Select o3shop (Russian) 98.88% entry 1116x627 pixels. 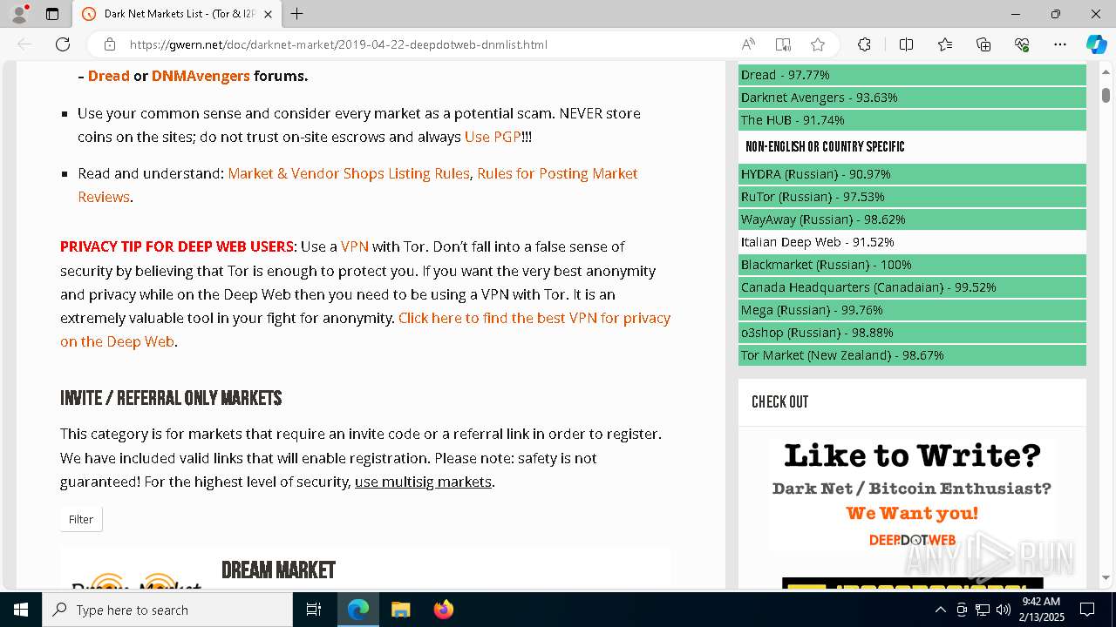point(912,333)
